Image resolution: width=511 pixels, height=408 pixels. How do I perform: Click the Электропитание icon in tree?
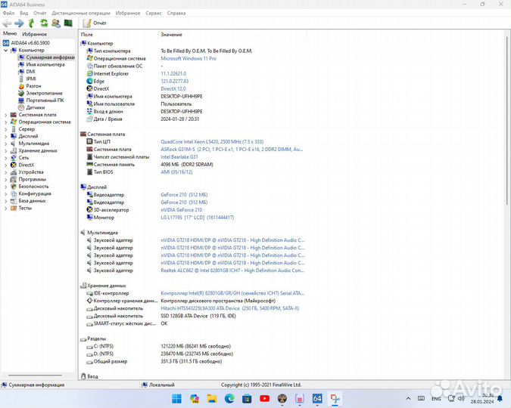(x=21, y=93)
